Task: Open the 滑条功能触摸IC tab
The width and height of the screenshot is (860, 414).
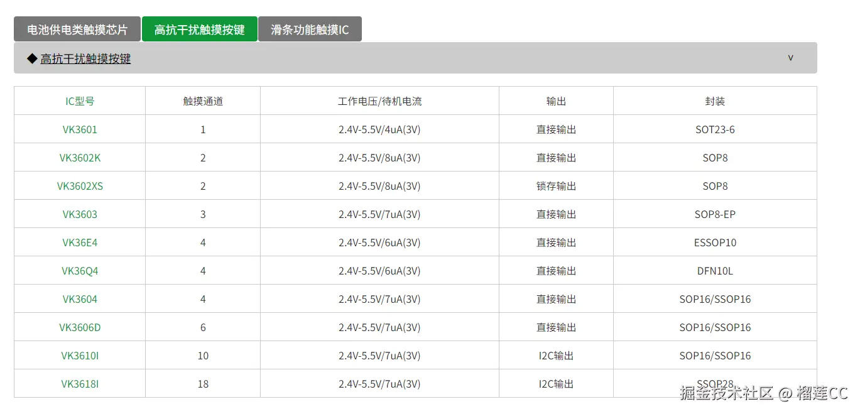Action: pyautogui.click(x=310, y=30)
